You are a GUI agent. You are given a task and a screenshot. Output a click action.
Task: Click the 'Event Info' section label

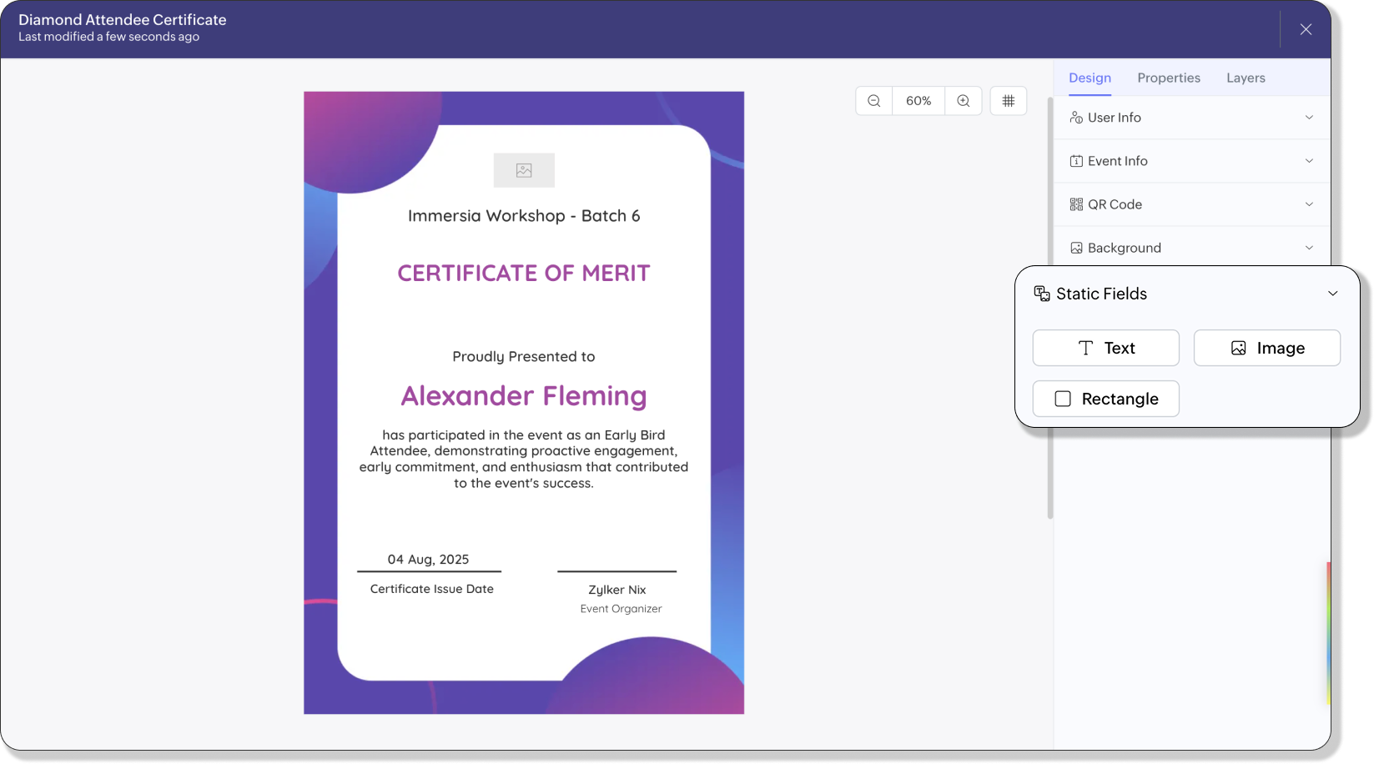[1118, 161]
